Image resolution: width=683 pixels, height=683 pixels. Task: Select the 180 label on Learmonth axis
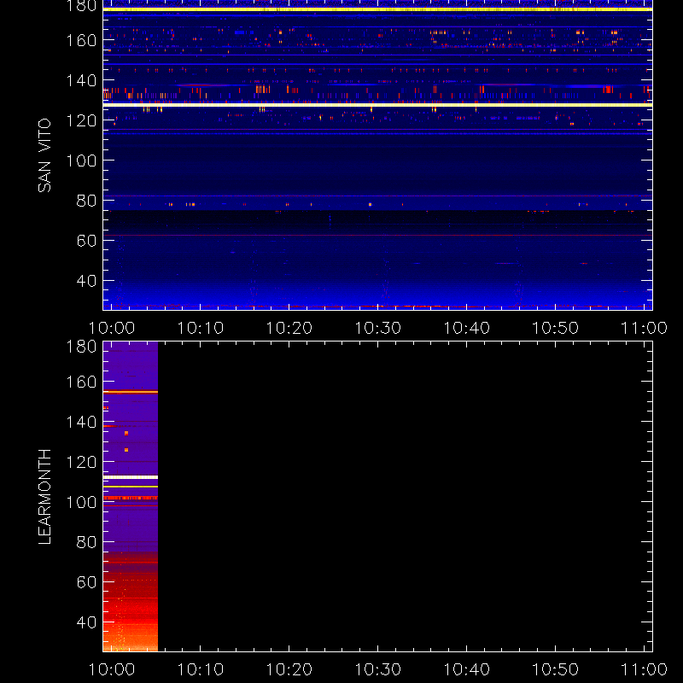tap(81, 347)
